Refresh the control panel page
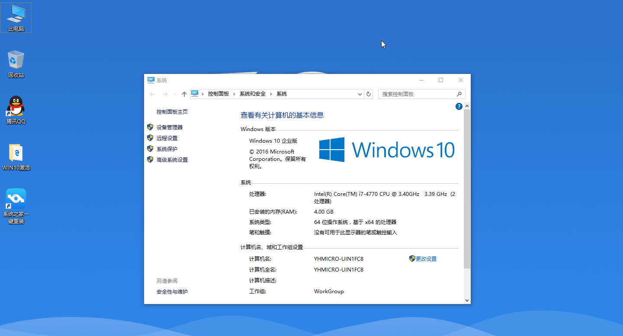623x336 pixels. 369,94
